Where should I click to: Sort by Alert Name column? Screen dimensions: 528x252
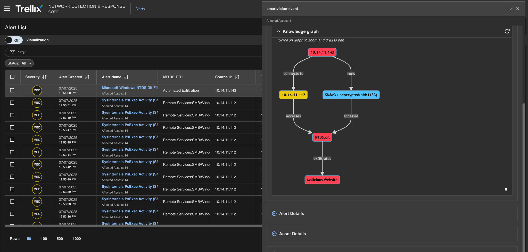coord(126,77)
